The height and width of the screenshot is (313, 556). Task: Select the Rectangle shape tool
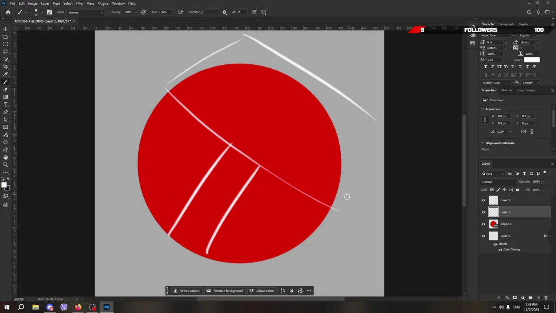(6, 127)
